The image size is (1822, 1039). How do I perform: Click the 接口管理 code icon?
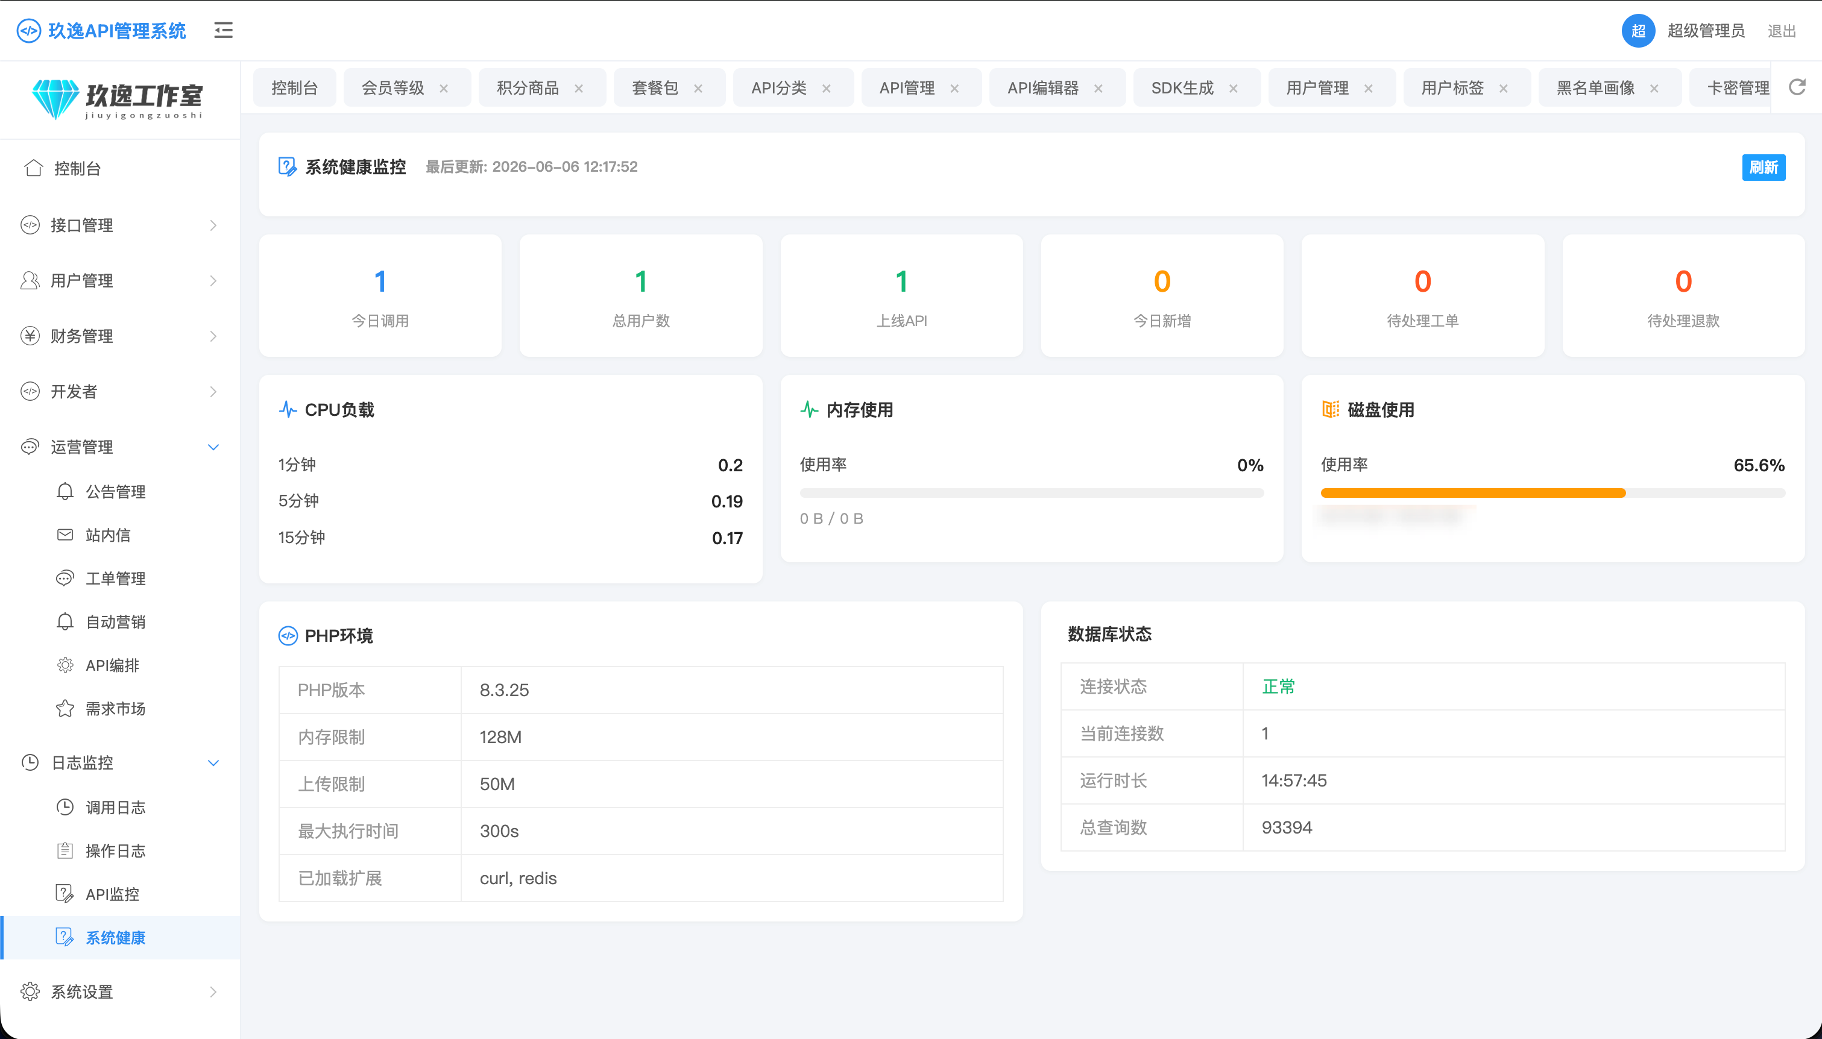(x=30, y=225)
